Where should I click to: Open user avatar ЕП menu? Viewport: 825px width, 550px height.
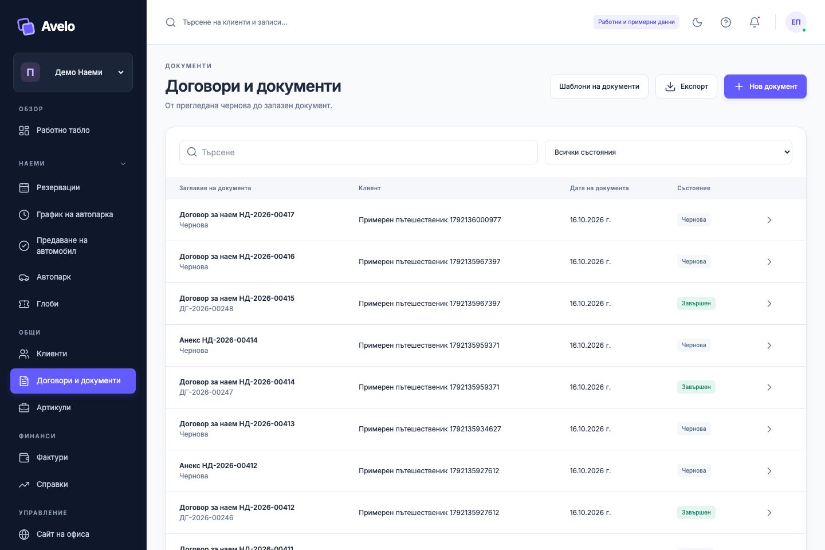point(796,22)
